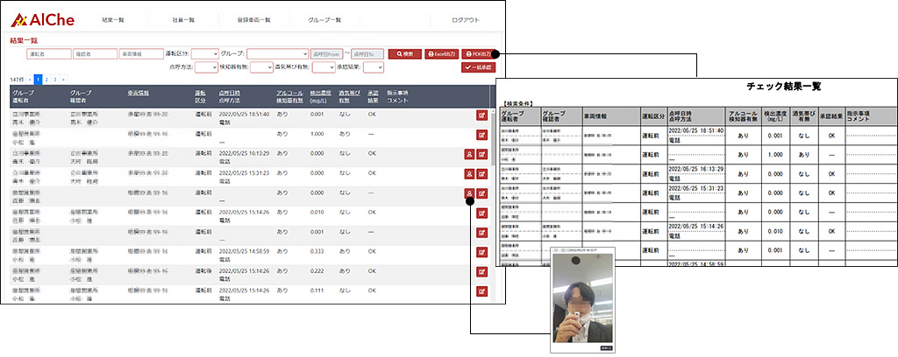The image size is (898, 357).
Task: Expand the 運転区分 dropdown
Action: tap(204, 53)
